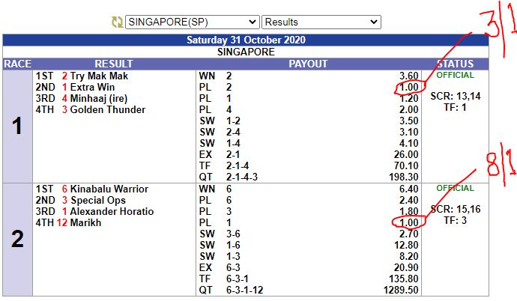Click the circled 1.00 payout in race 2
The height and width of the screenshot is (301, 517).
[408, 223]
